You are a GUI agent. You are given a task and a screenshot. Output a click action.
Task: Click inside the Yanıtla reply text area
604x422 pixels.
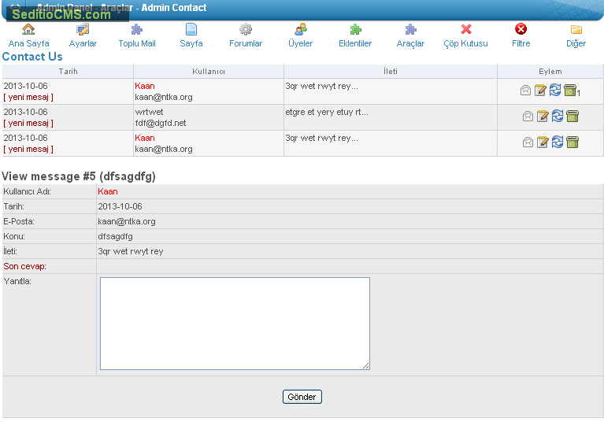pos(235,323)
